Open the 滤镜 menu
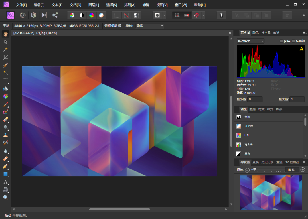This screenshot has width=308, height=219. point(146,5)
